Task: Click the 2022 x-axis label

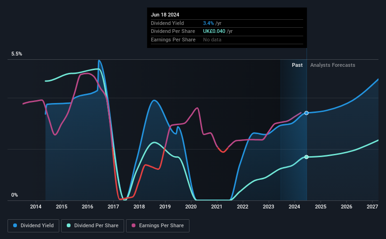Action: 243,207
